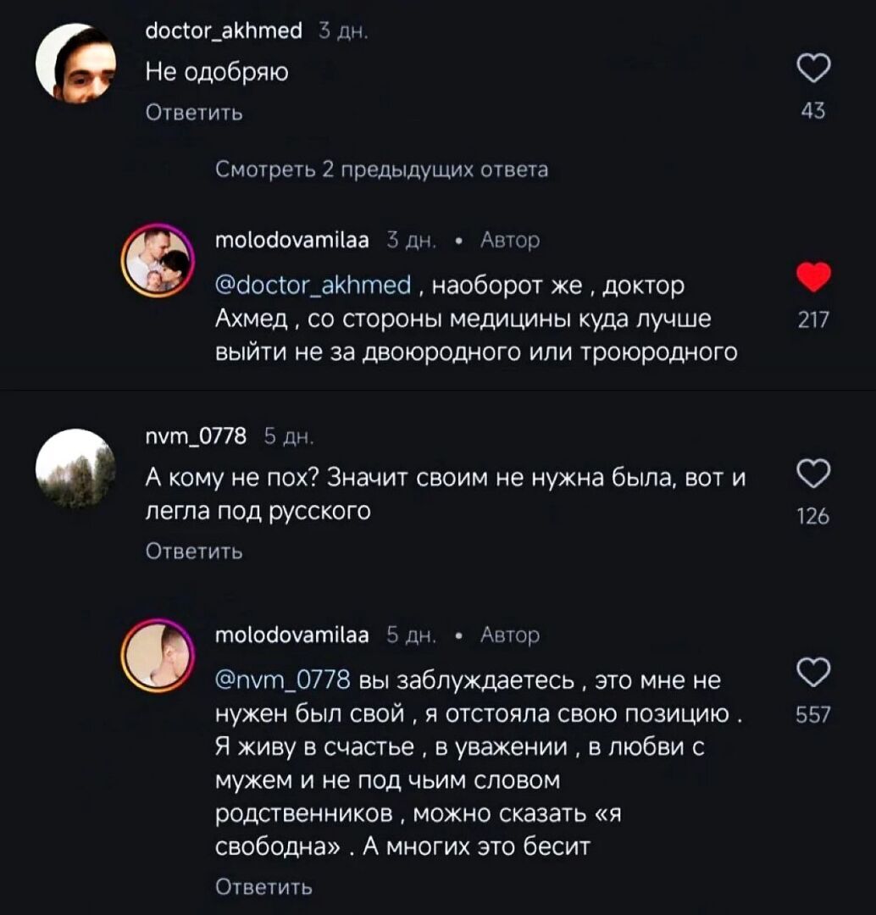Open molodovamilaa username on the 3 дн. reply
The width and height of the screenshot is (876, 915).
click(x=291, y=241)
